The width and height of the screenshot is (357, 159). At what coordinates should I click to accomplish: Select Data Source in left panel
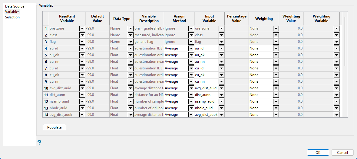(x=15, y=6)
